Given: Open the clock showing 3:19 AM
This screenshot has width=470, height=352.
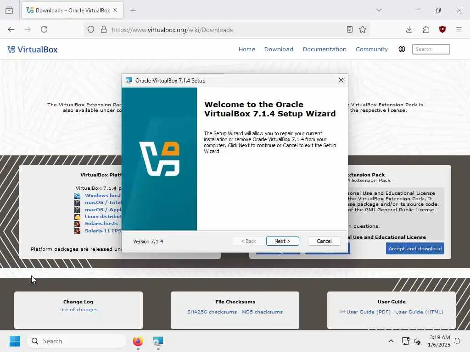Looking at the screenshot, I should coord(439,341).
